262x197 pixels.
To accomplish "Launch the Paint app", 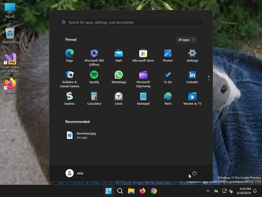I will (168, 99).
